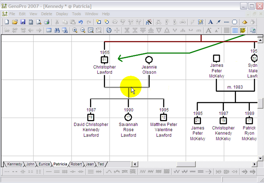The width and height of the screenshot is (264, 183).
Task: Open the Tools menu
Action: [76, 14]
